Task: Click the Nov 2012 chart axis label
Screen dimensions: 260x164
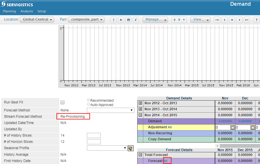Action: pos(71,85)
